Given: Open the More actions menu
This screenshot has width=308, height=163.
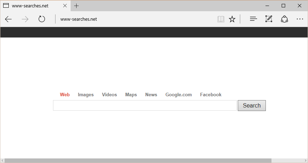Looking at the screenshot, I should click(x=300, y=19).
